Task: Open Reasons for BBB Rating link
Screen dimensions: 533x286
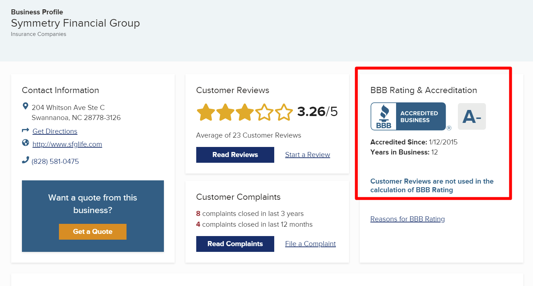Action: point(407,219)
